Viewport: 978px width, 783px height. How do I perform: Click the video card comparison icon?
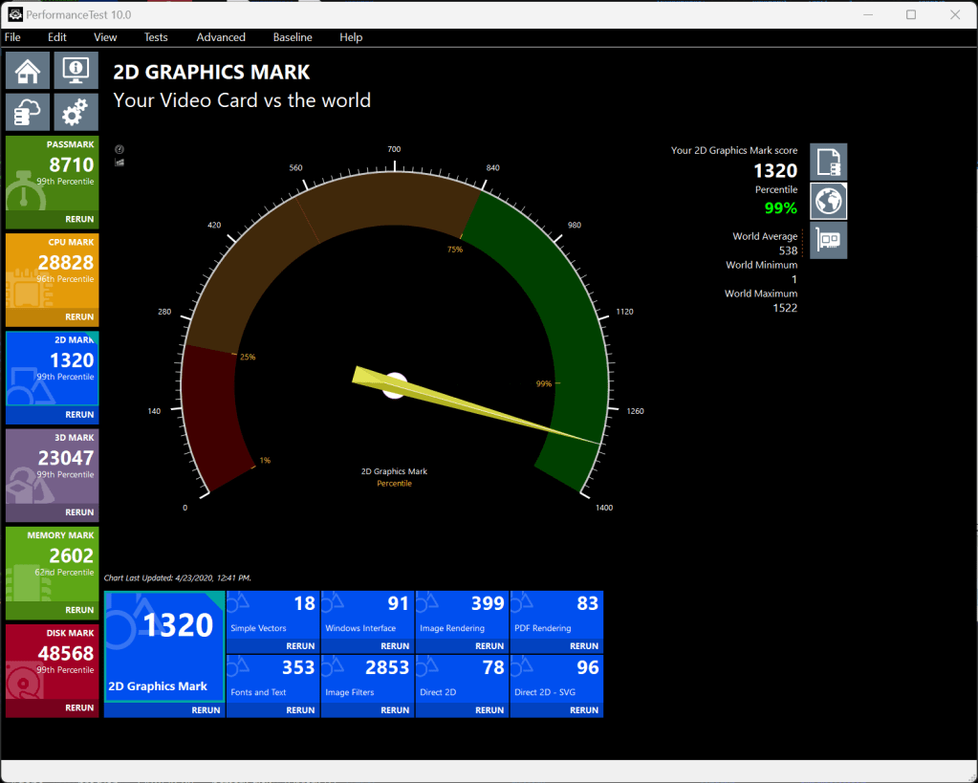pos(828,240)
